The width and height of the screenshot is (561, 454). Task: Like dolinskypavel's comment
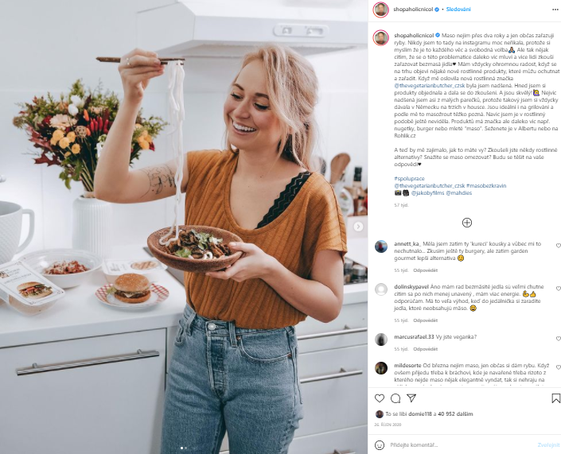click(558, 289)
